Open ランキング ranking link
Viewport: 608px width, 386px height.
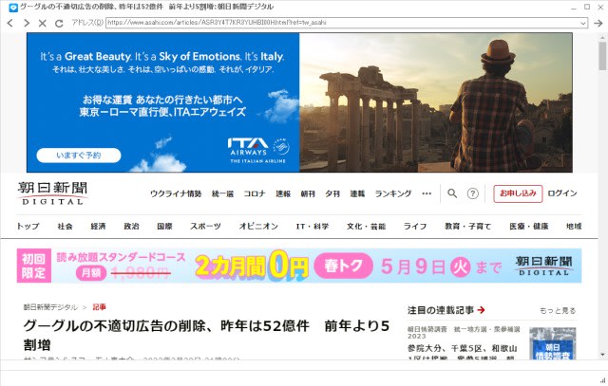[x=392, y=193]
